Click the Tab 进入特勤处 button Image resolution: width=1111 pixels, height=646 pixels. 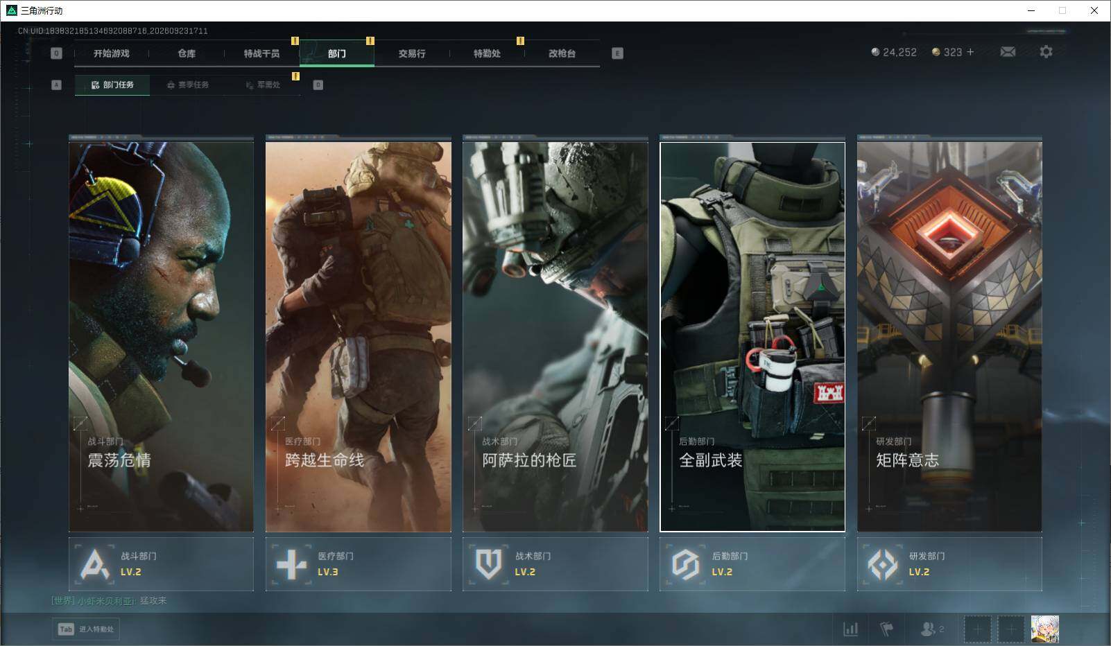click(86, 629)
